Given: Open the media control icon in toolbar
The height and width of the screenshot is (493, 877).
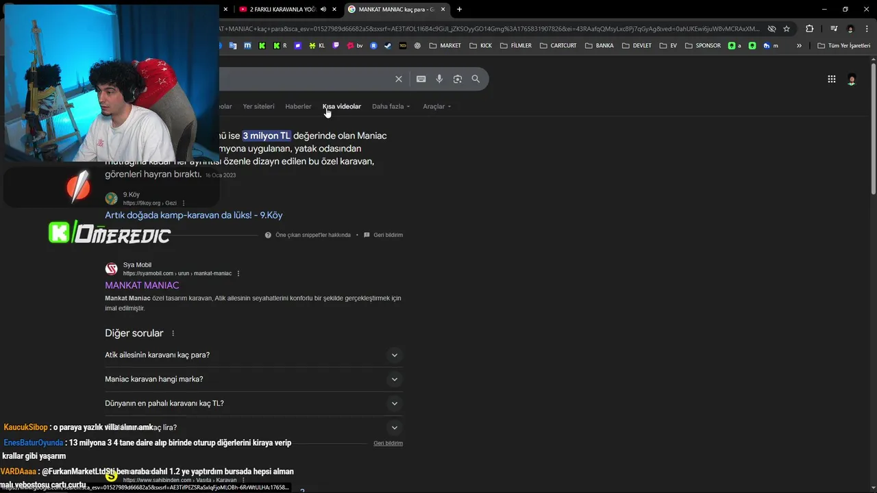Looking at the screenshot, I should (834, 29).
